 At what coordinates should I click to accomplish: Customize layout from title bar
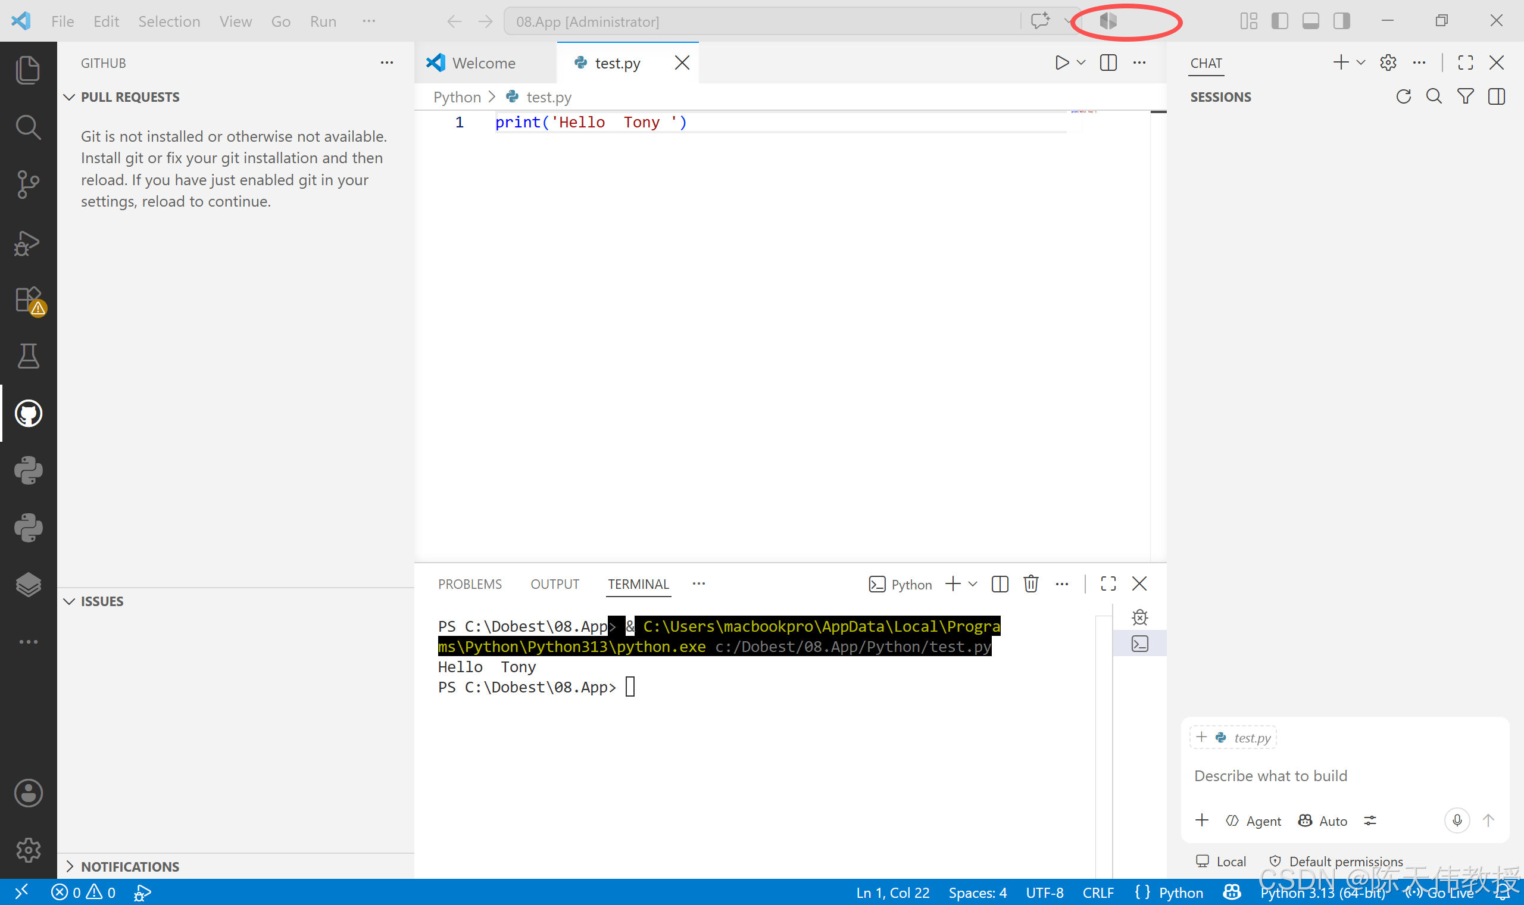(1248, 21)
